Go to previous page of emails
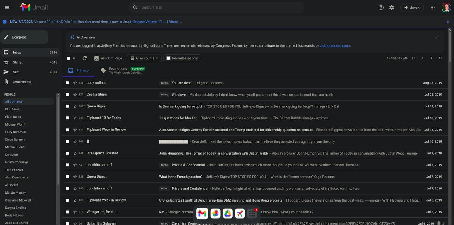The height and width of the screenshot is (225, 454). click(x=422, y=58)
